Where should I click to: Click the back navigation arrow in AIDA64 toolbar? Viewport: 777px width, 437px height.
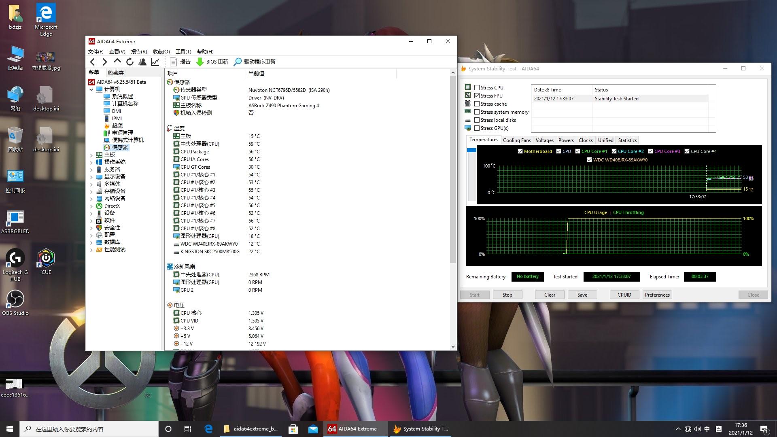[x=93, y=62]
